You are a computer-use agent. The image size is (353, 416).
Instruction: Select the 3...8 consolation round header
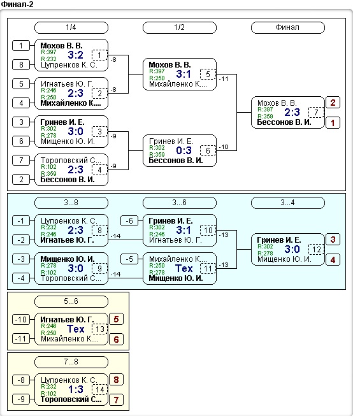(71, 203)
